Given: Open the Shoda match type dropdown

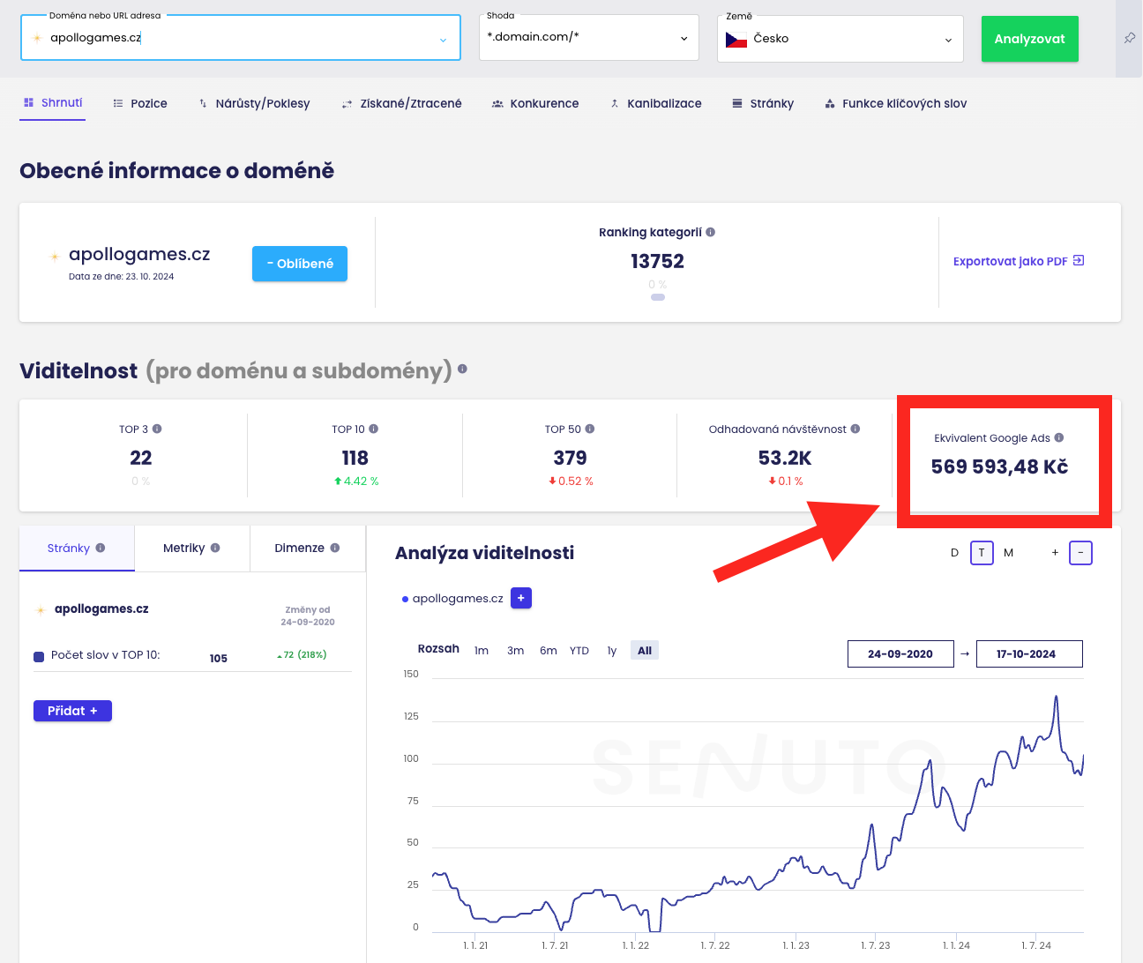Looking at the screenshot, I should [x=588, y=38].
